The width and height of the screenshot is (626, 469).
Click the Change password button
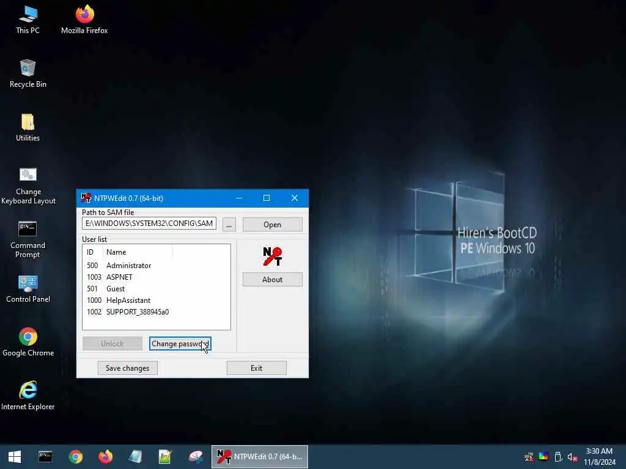coord(180,344)
